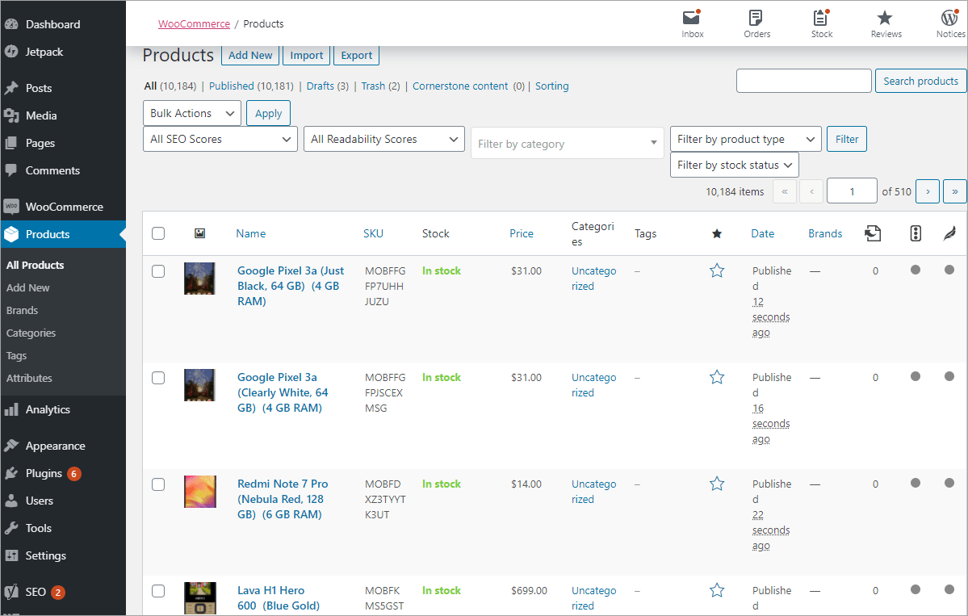Viewport: 968px width, 616px height.
Task: Click the Analytics bar chart icon
Action: point(11,409)
